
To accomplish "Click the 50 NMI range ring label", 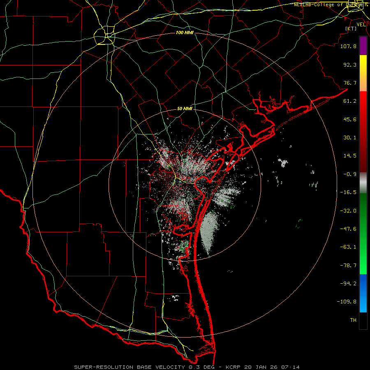I will pos(185,109).
